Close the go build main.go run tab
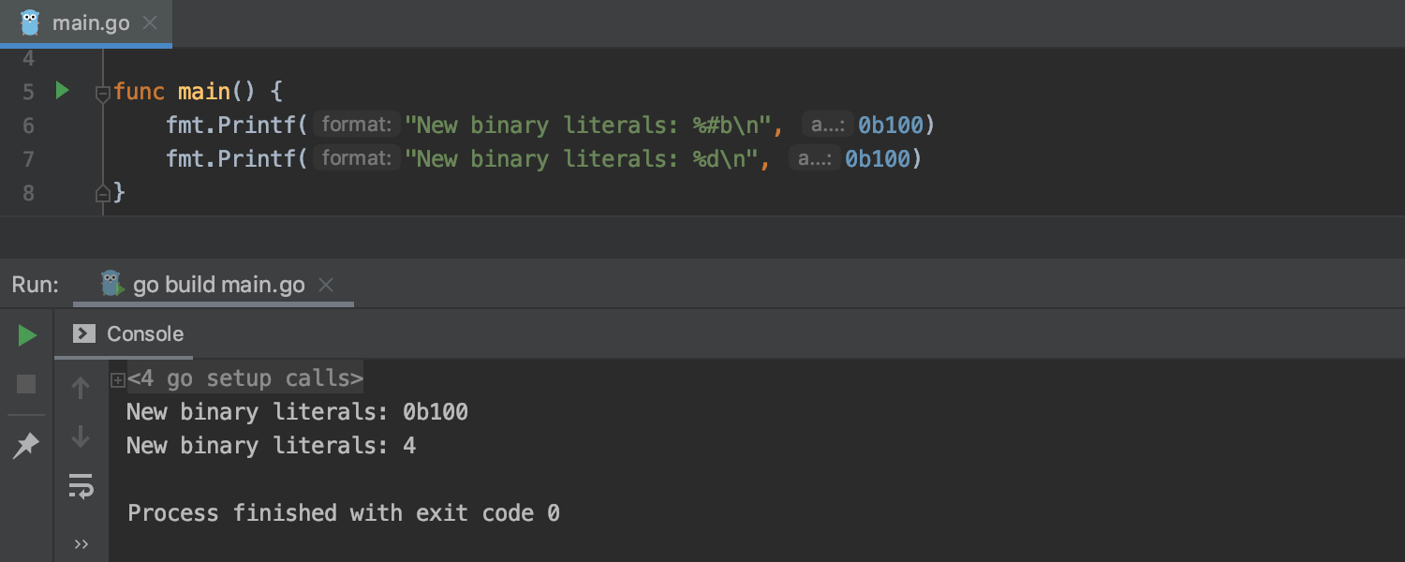This screenshot has width=1405, height=562. click(x=326, y=285)
